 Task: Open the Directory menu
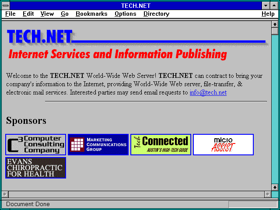157,14
